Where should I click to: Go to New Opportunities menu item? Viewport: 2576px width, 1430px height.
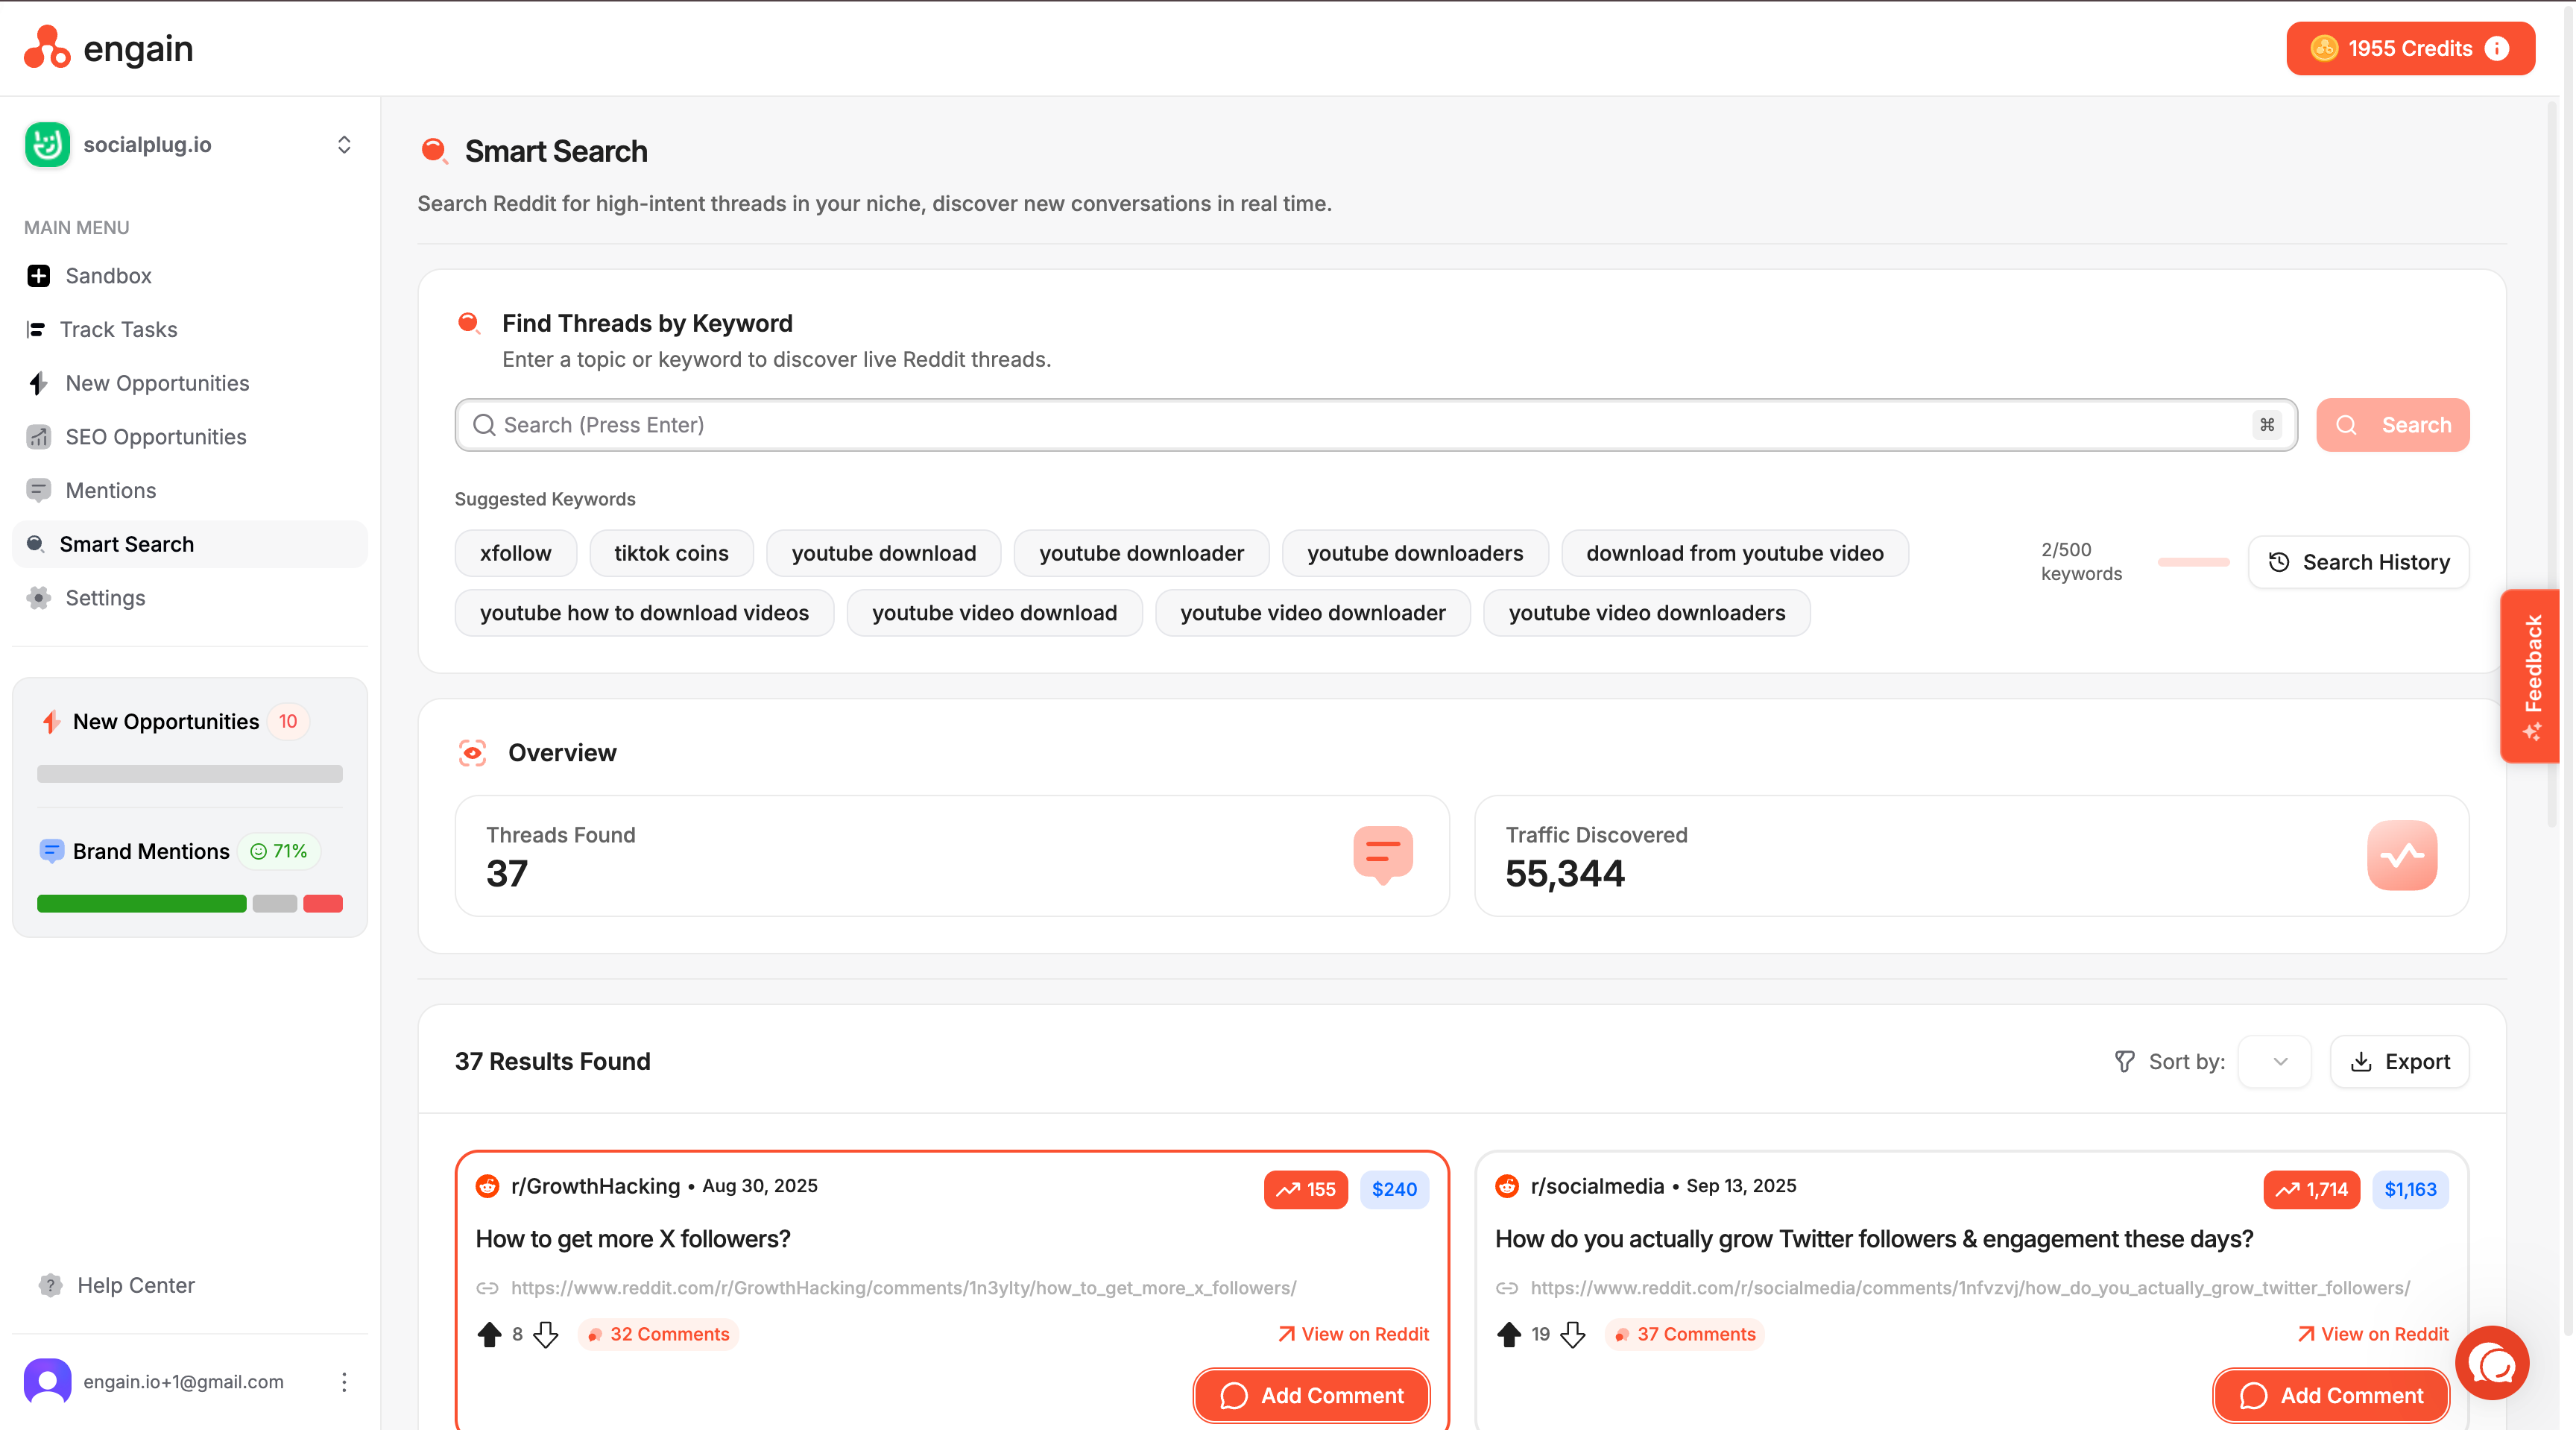coord(190,383)
